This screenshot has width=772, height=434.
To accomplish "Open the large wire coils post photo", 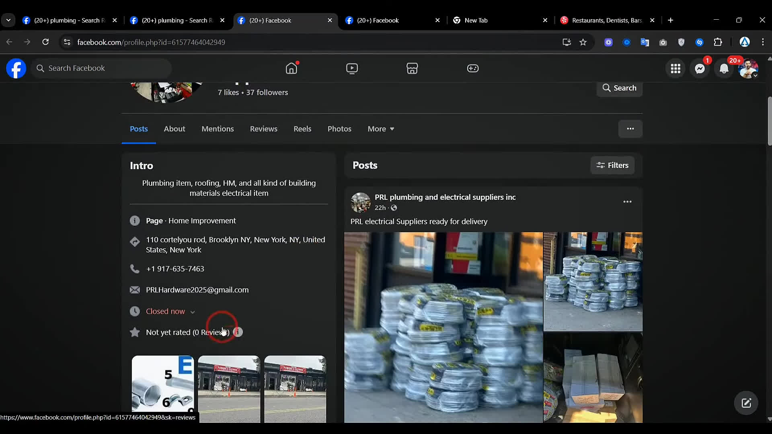I will coord(443,327).
